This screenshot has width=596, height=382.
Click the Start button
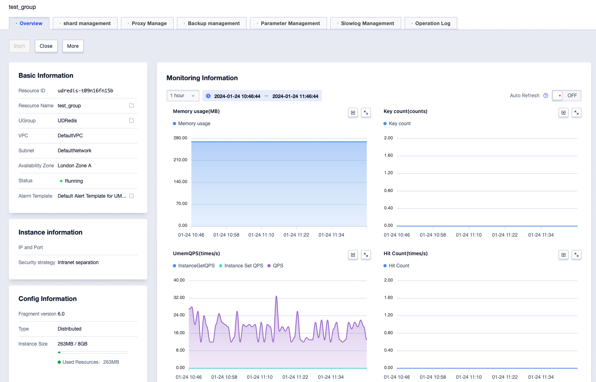19,46
